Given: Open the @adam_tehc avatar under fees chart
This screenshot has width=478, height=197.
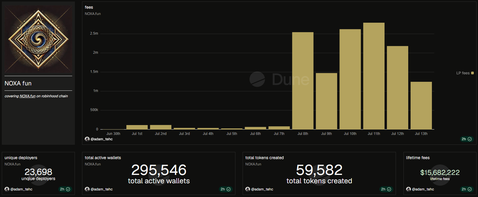Looking at the screenshot, I should (87, 139).
